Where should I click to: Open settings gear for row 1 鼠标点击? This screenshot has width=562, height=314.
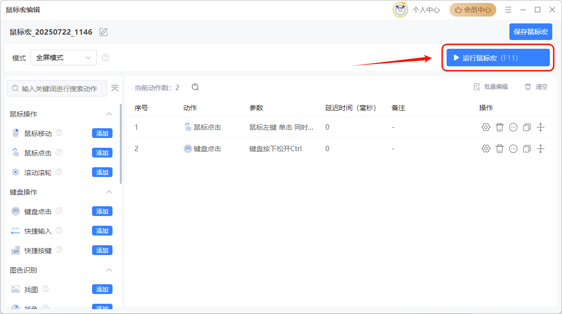(x=486, y=127)
